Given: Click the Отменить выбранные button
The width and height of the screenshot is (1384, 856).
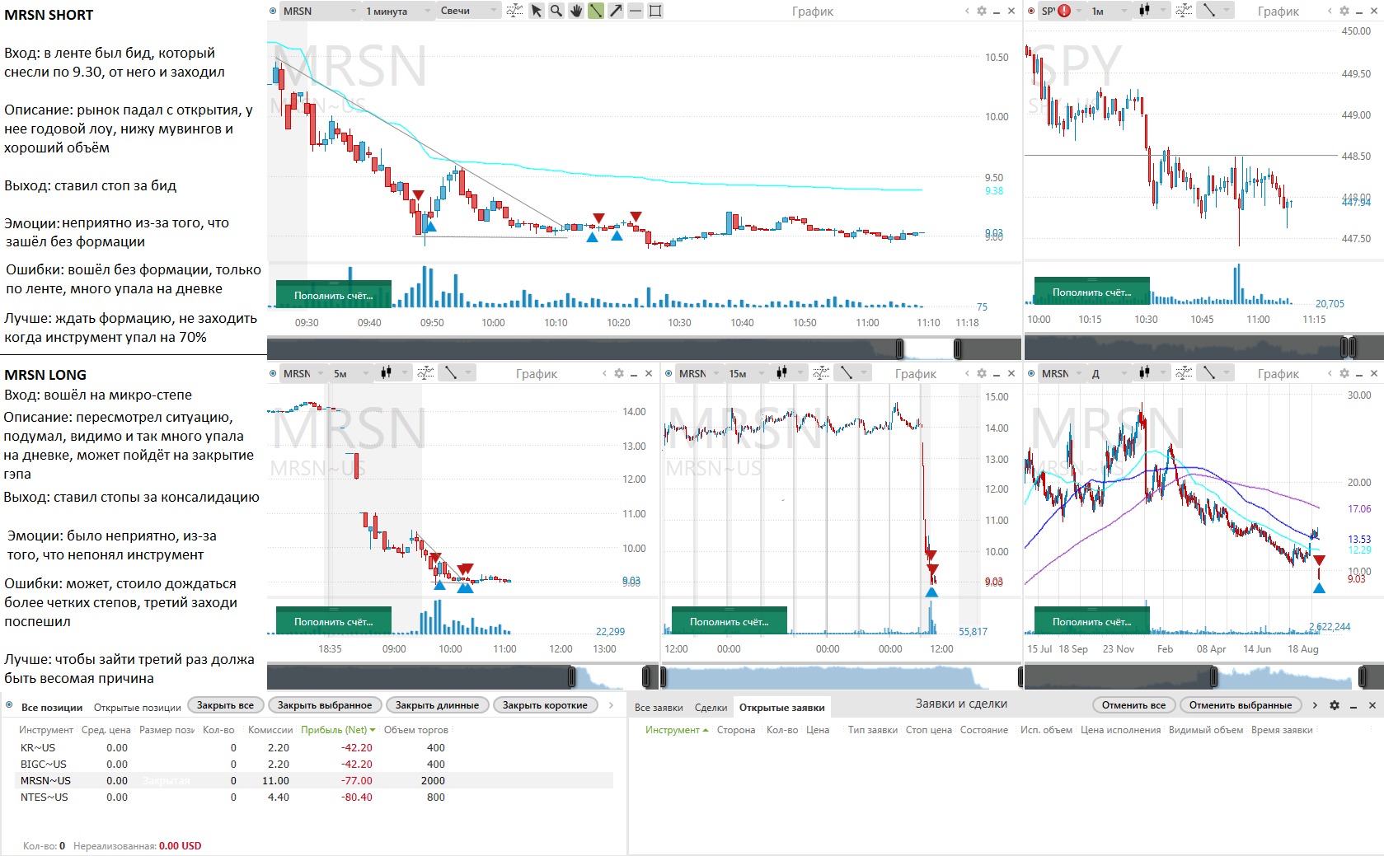Looking at the screenshot, I should pyautogui.click(x=1240, y=705).
